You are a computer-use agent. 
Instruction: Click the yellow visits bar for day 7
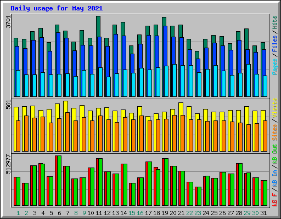pos(66,107)
